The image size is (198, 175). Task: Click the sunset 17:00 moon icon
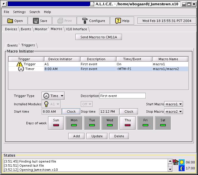182,168
